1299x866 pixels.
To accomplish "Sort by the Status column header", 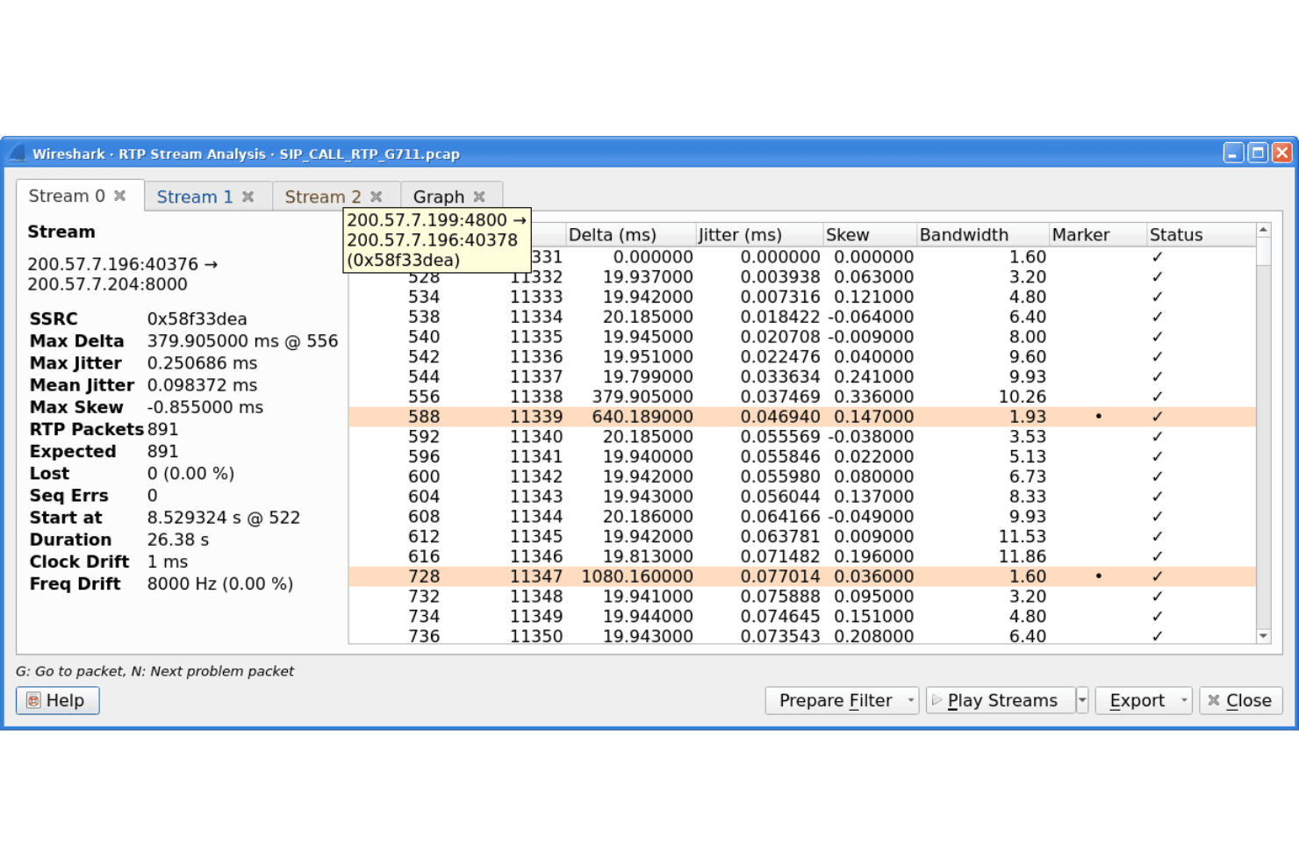I will pos(1201,235).
